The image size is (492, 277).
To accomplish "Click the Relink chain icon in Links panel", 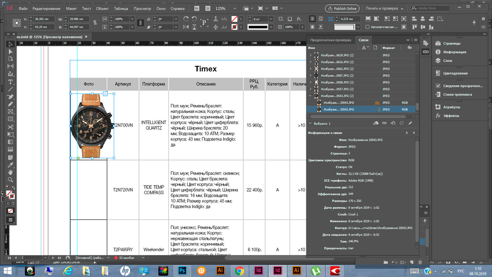I will (x=384, y=123).
